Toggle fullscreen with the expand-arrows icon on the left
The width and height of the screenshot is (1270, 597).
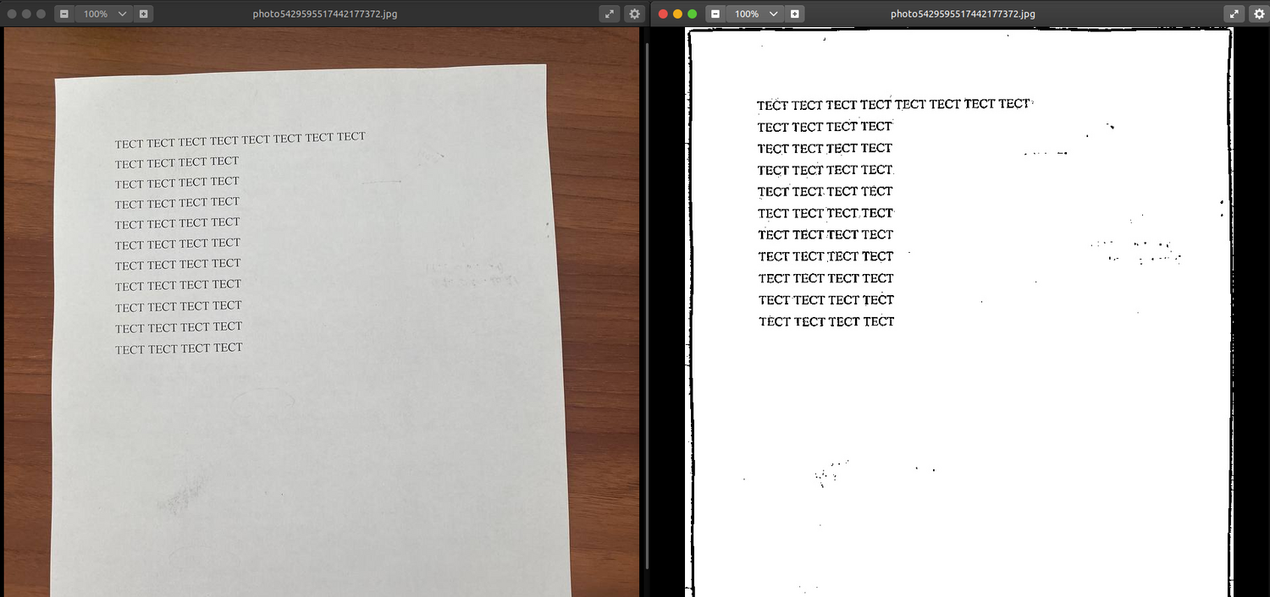coord(610,14)
